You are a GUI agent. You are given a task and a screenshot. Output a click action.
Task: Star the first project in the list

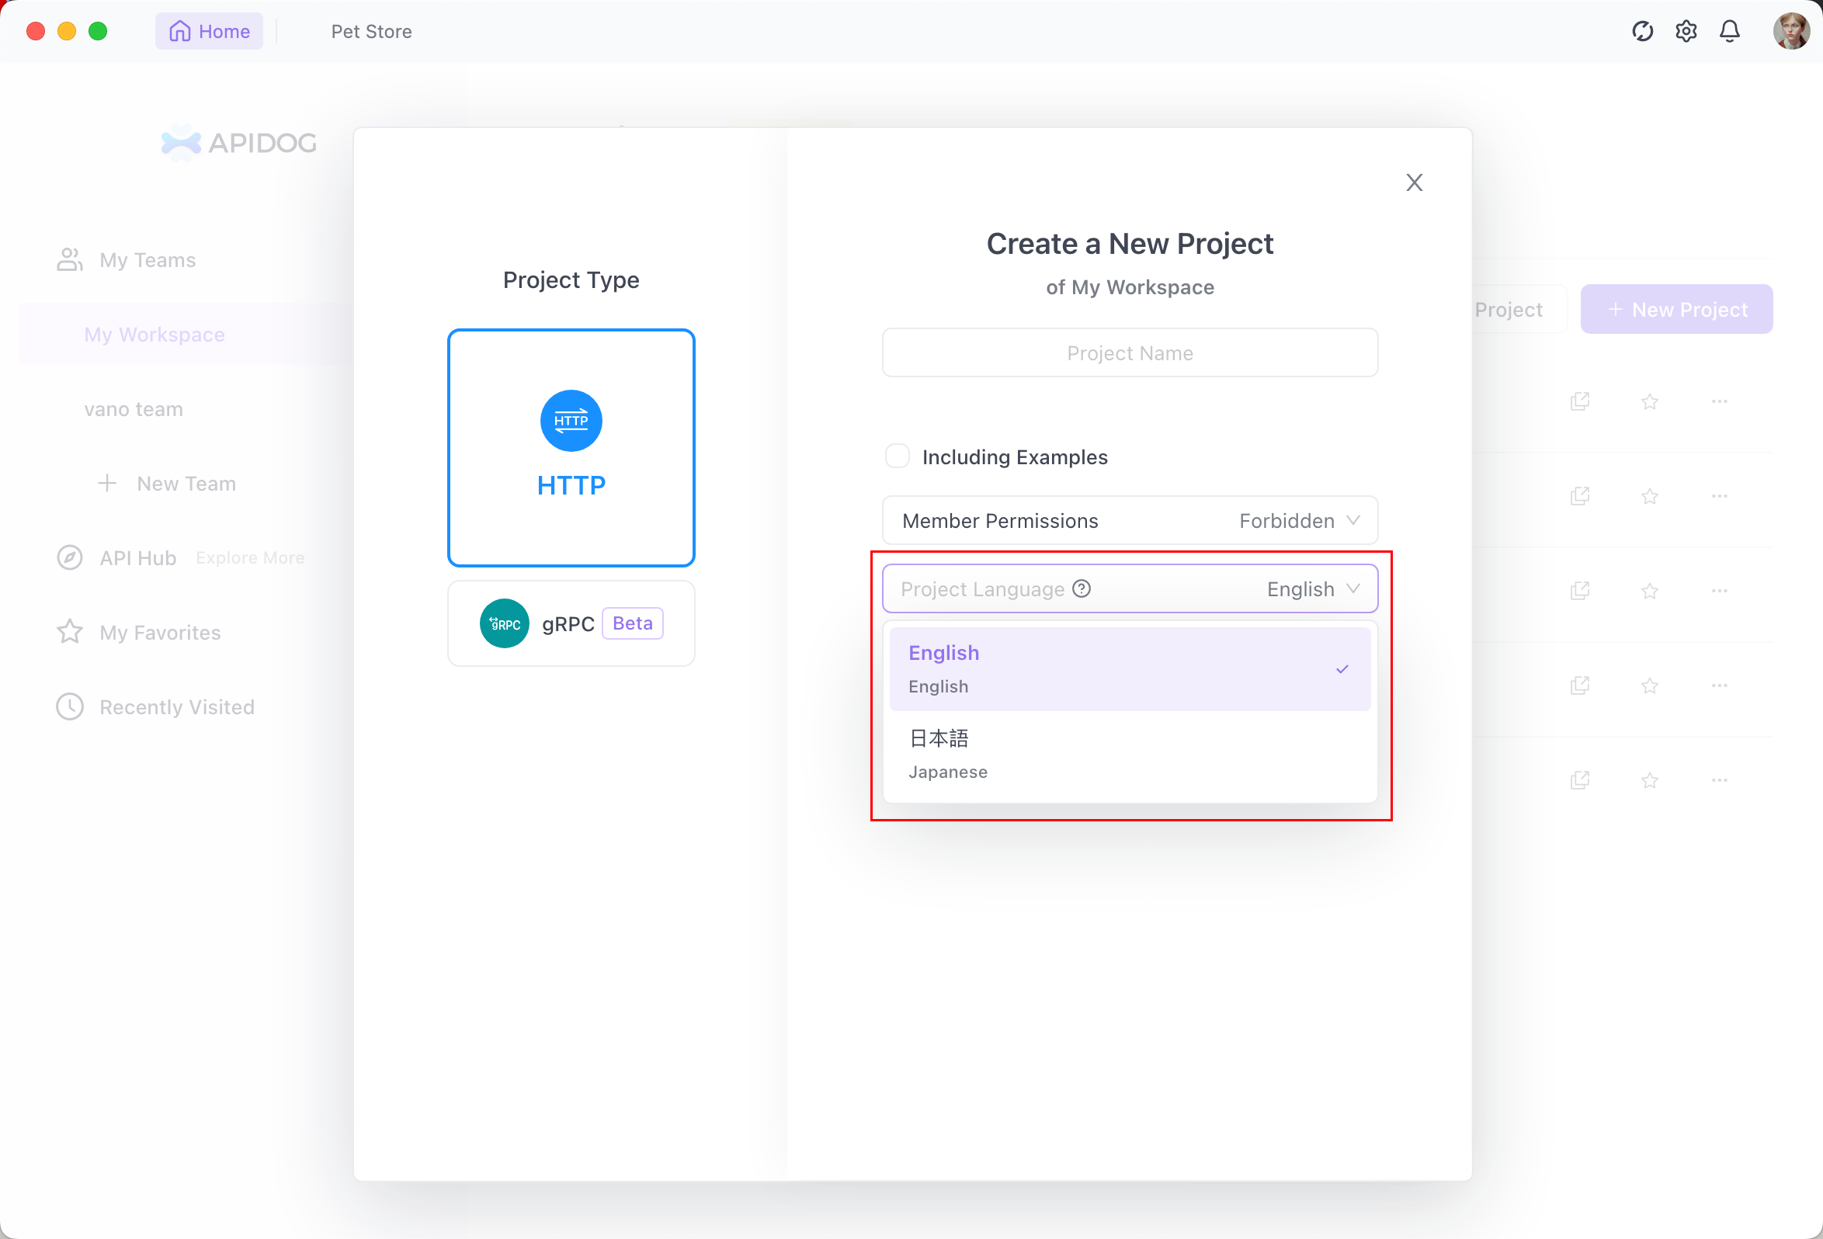click(1650, 402)
